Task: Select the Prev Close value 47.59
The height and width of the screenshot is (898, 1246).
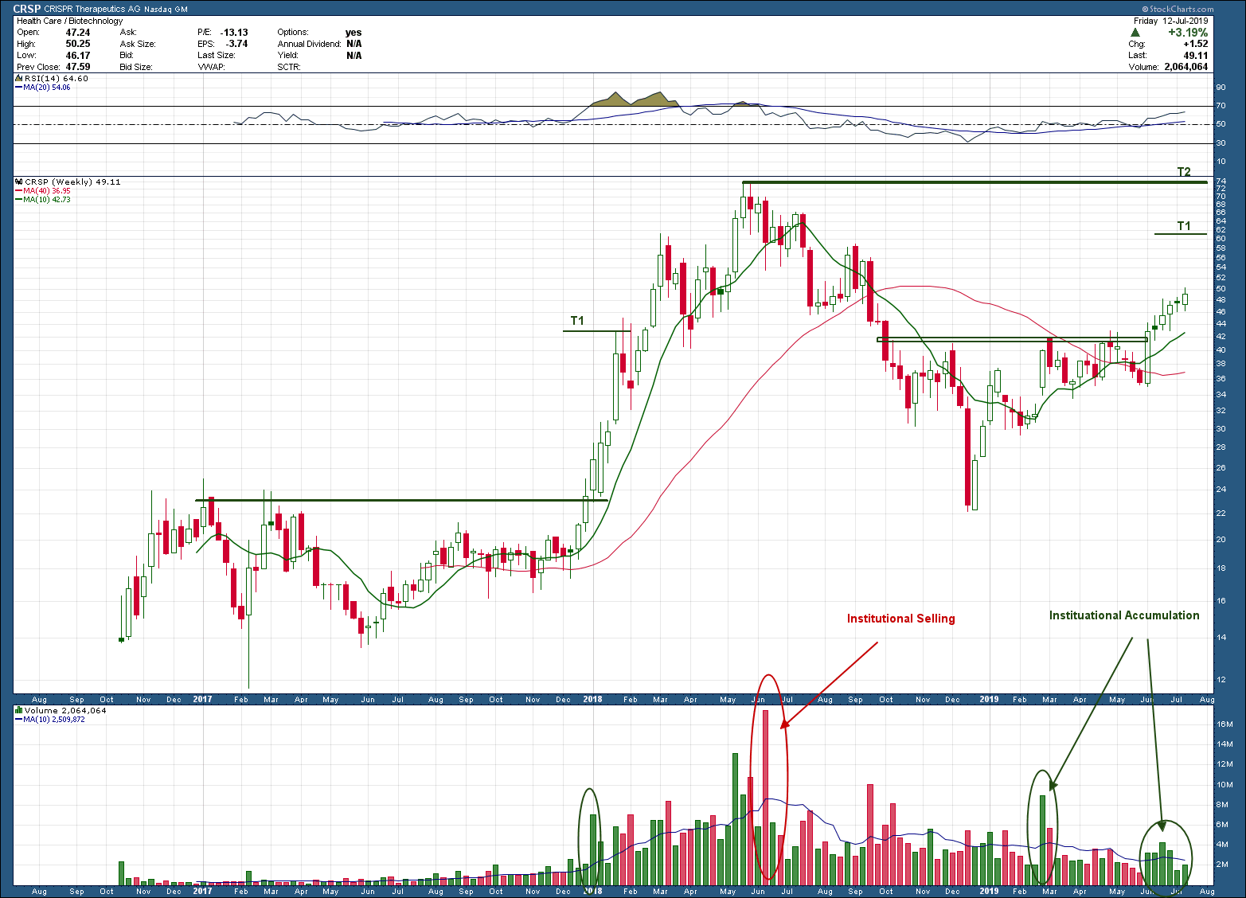Action: coord(77,67)
